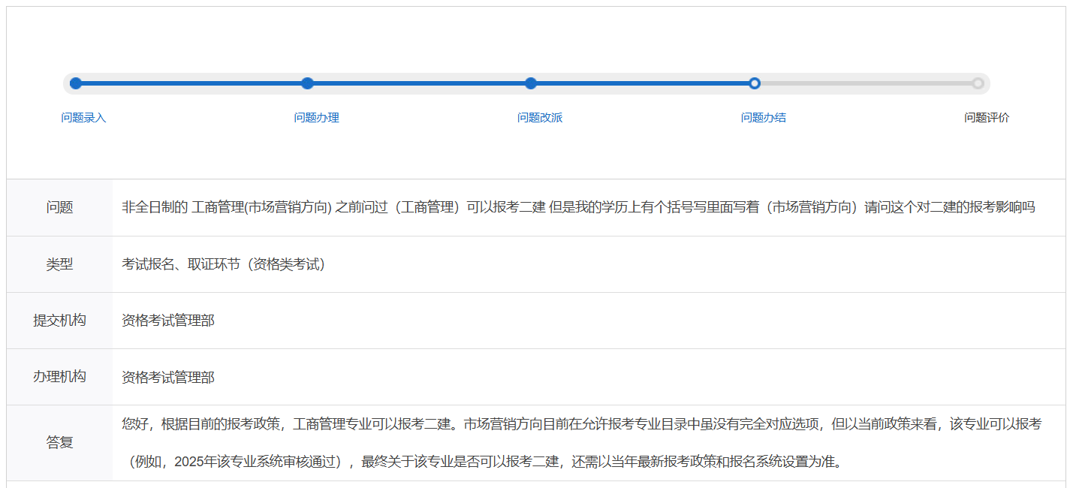The image size is (1073, 488).
Task: Click the reply text starting with 您好
Action: [x=581, y=424]
